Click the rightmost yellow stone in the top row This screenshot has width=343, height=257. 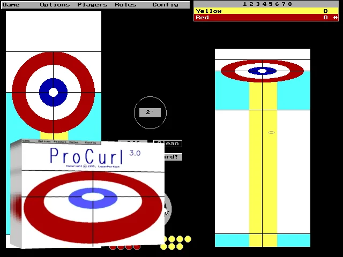coord(188,239)
